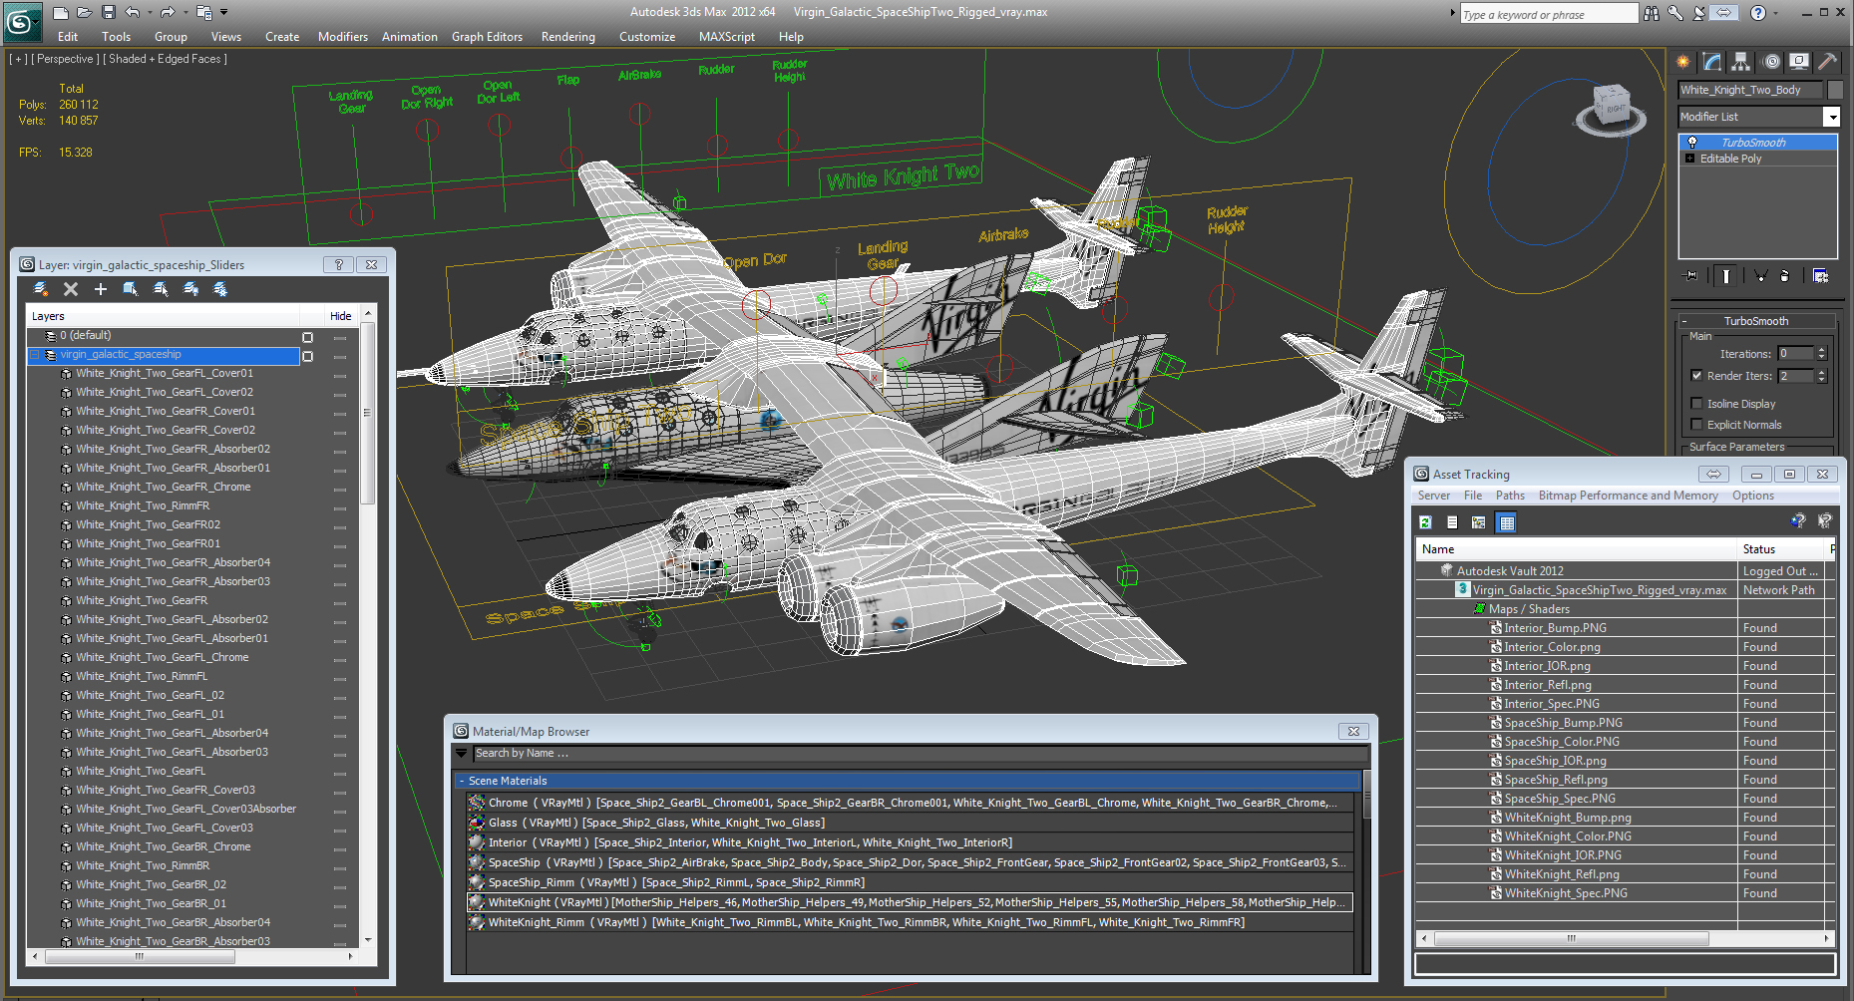
Task: Open the Graph Editors menu
Action: tap(487, 37)
